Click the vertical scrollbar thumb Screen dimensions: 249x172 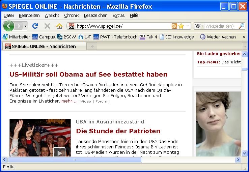click(x=244, y=69)
